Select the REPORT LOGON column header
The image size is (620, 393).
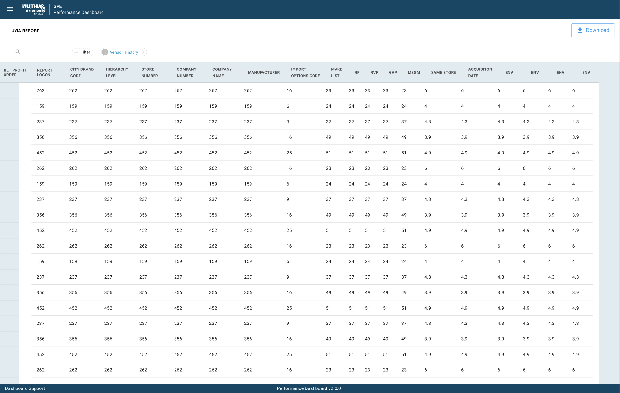point(45,72)
